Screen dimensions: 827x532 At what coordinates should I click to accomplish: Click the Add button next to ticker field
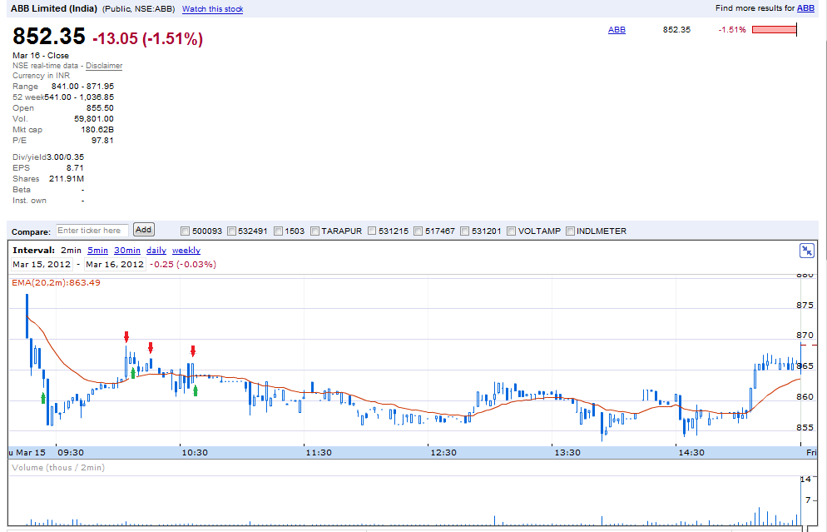coord(143,230)
